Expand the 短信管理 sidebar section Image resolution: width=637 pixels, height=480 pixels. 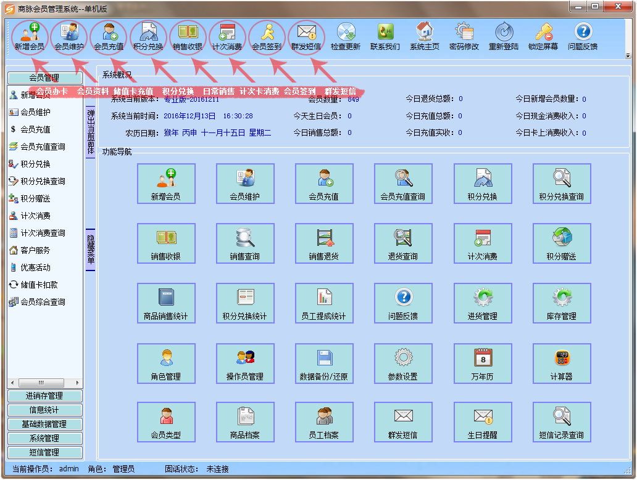point(44,452)
